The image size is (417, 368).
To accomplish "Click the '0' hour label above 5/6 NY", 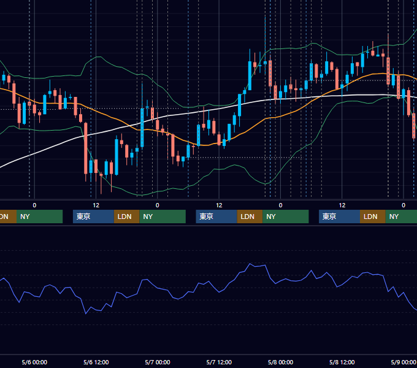I will (158, 205).
